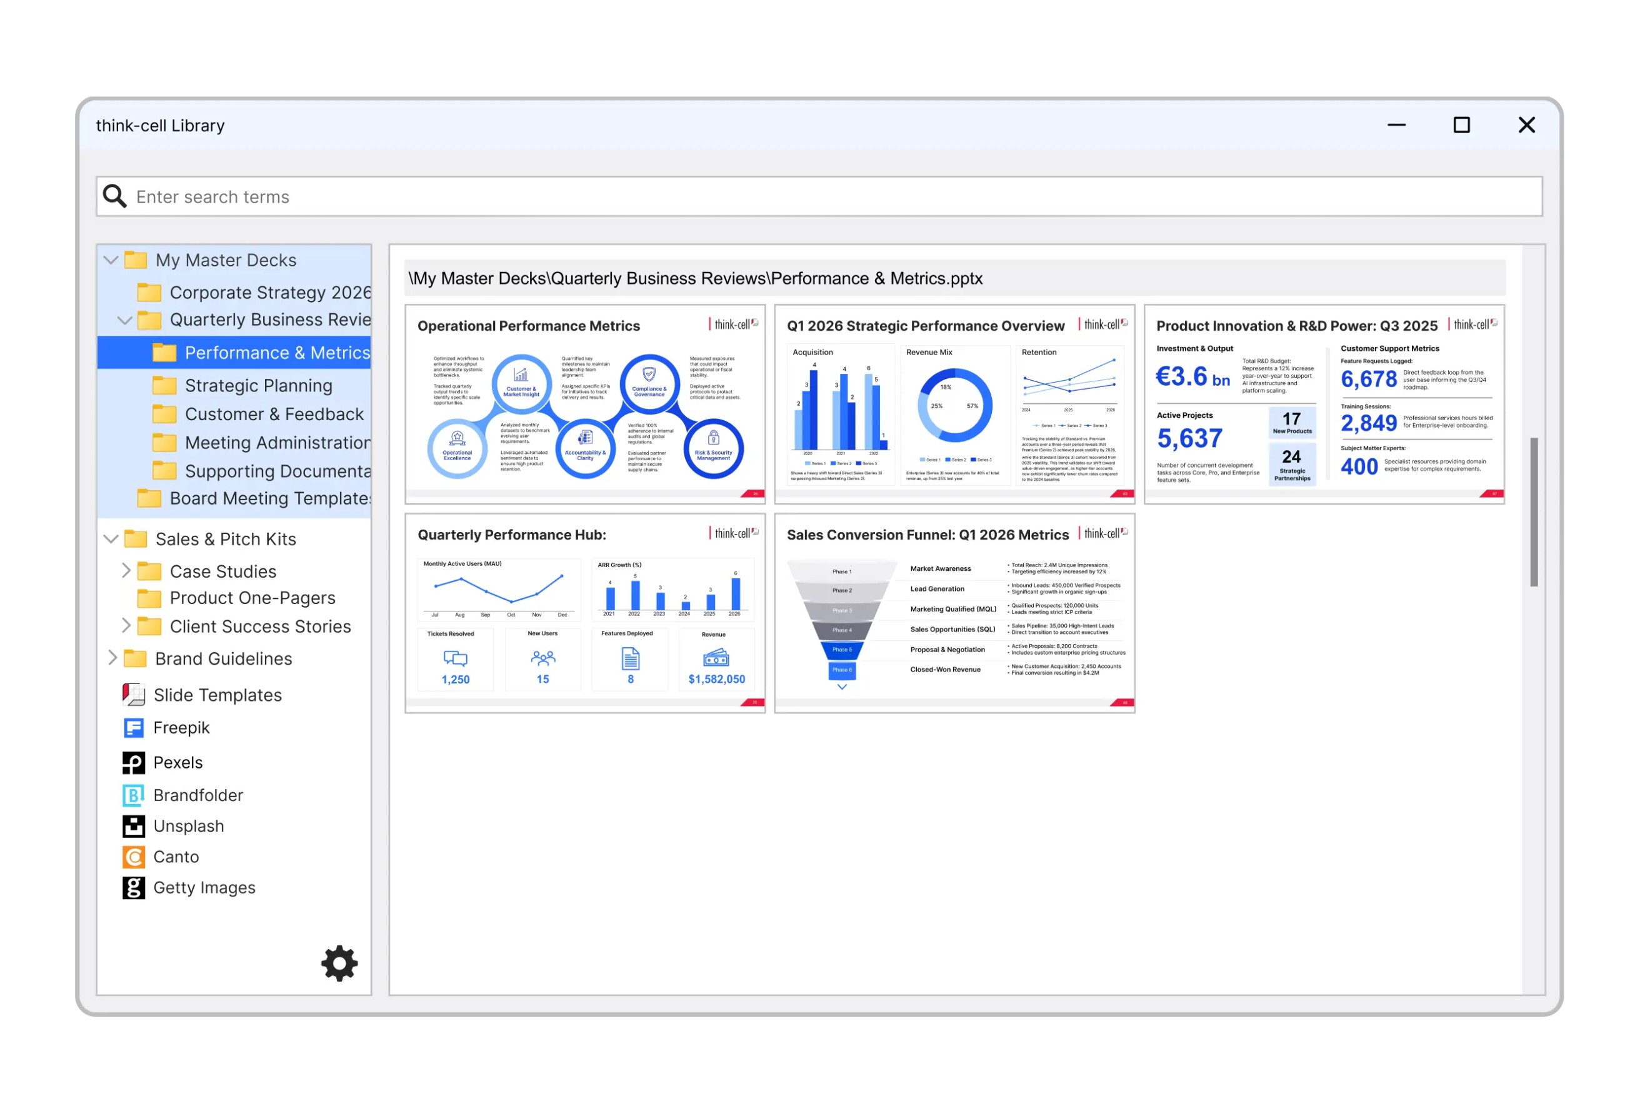
Task: Click the Quarterly Business Reviews folder icon
Action: 149,320
